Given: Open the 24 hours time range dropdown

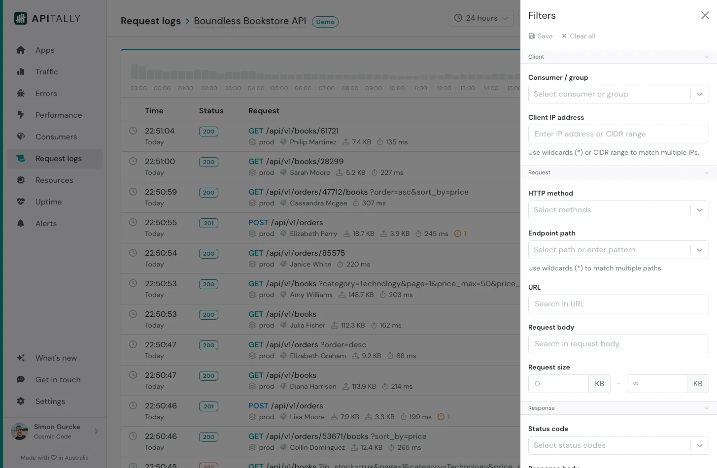Looking at the screenshot, I should coord(481,18).
